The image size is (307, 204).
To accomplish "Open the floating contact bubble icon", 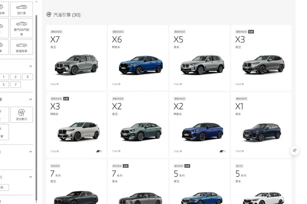I will (x=294, y=150).
